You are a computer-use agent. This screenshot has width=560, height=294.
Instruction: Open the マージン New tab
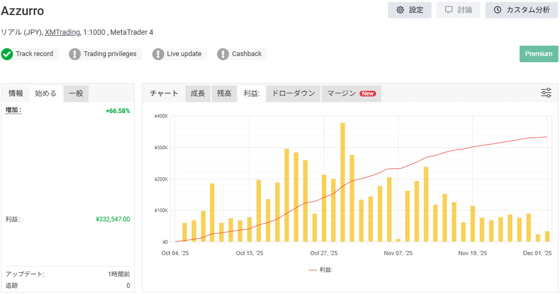(x=351, y=93)
